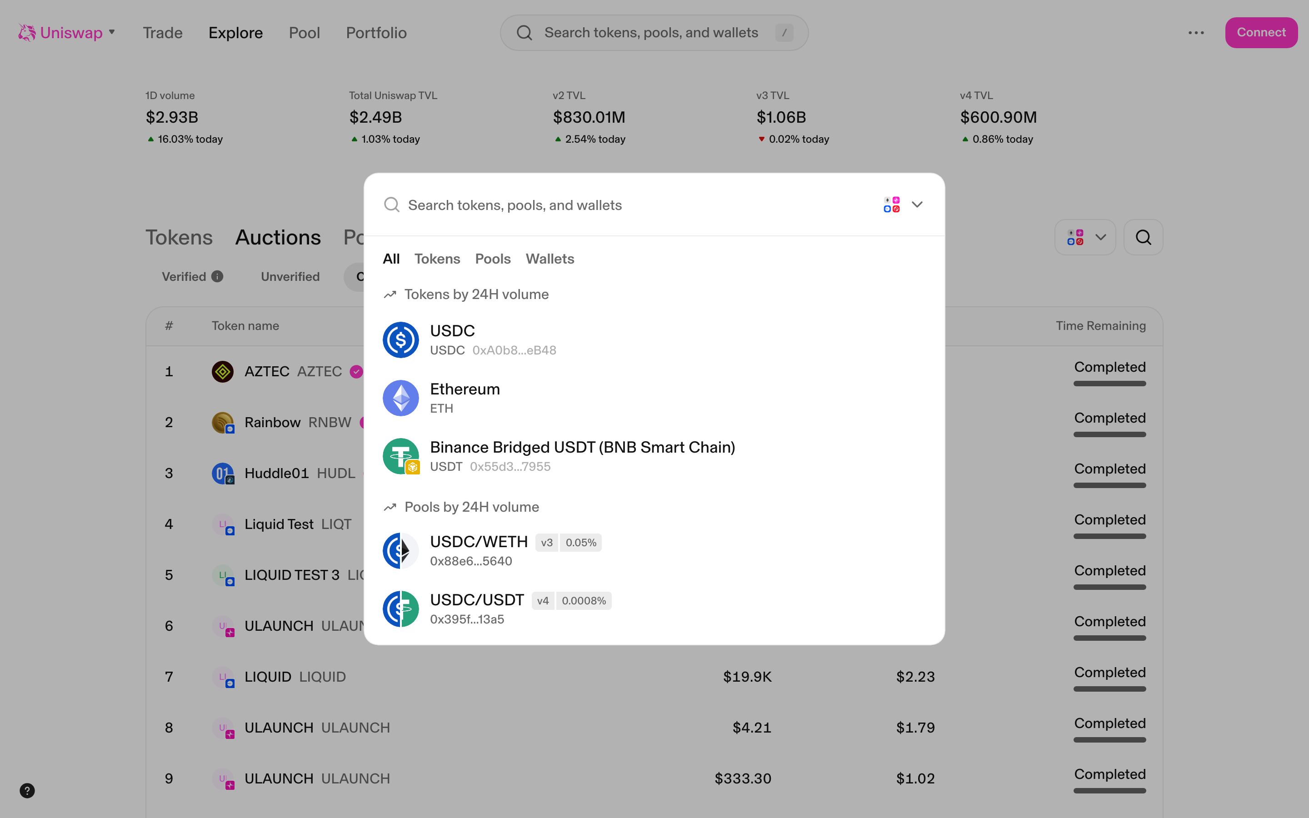Click the search magnifier icon near the filter
Image resolution: width=1309 pixels, height=818 pixels.
(1143, 237)
